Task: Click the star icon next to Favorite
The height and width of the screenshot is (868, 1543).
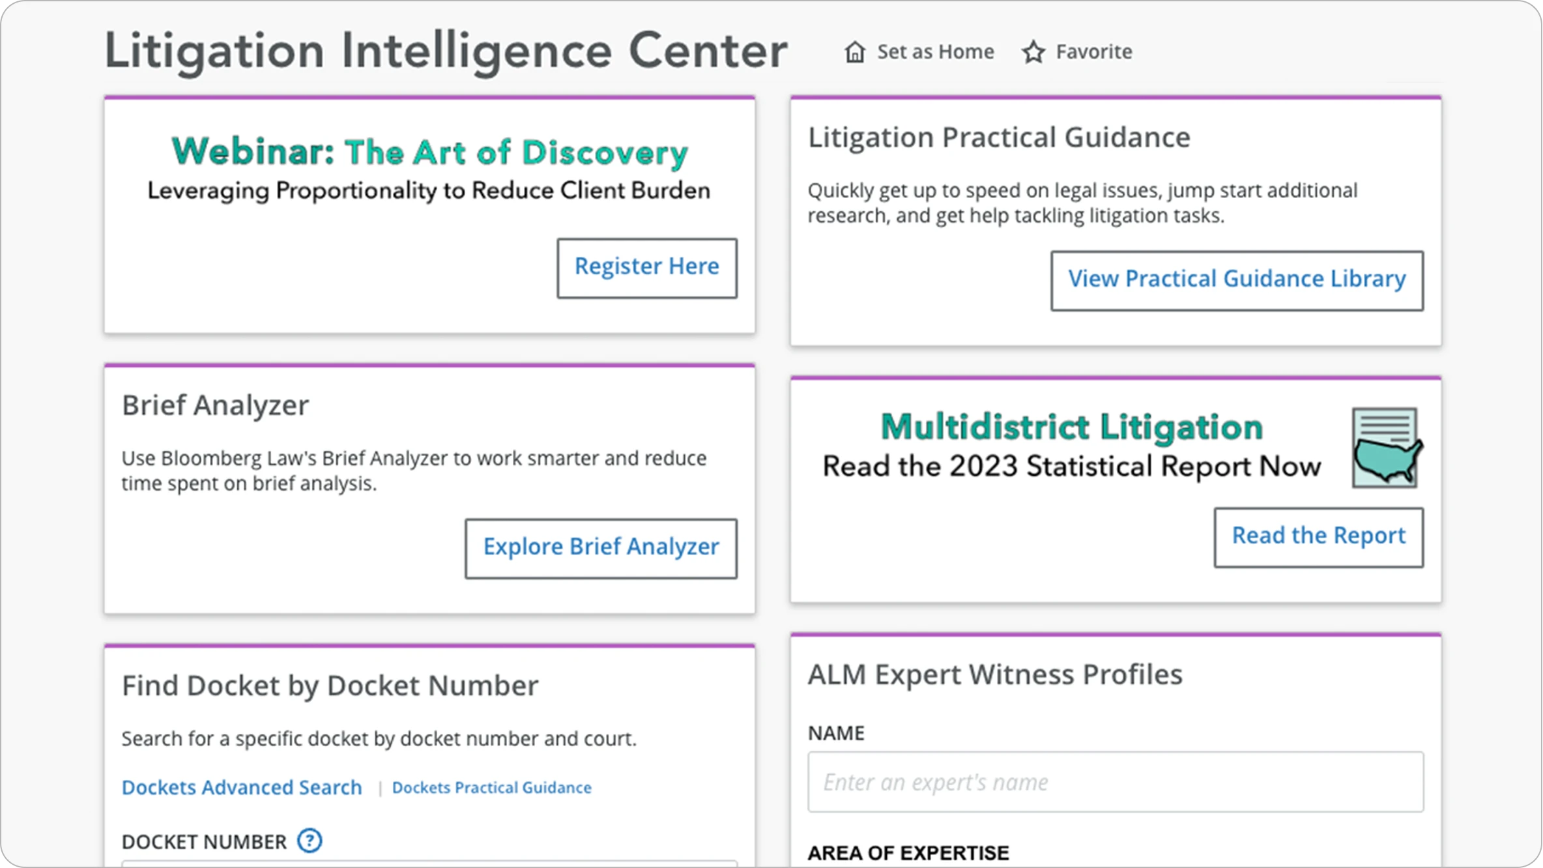Action: pos(1033,52)
